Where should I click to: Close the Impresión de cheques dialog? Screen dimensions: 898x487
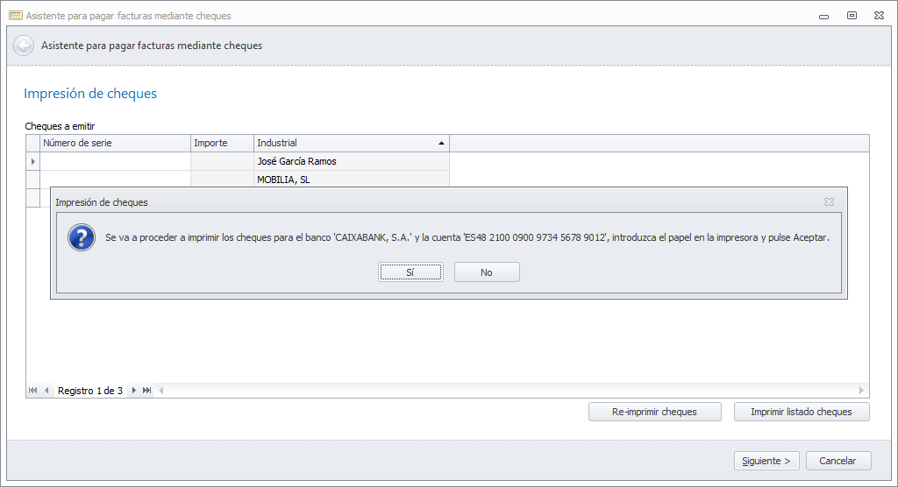tap(829, 202)
